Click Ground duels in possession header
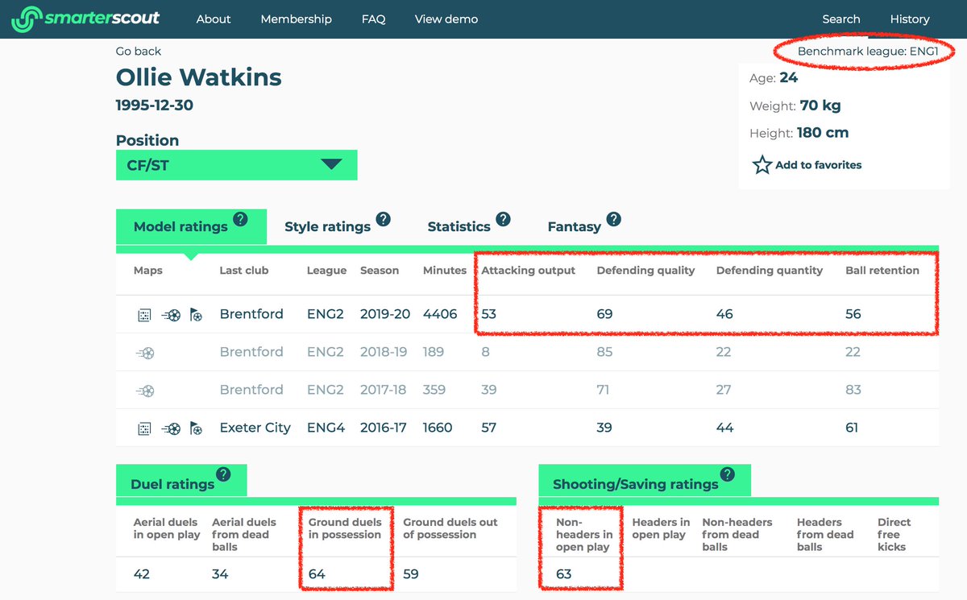 click(x=345, y=528)
